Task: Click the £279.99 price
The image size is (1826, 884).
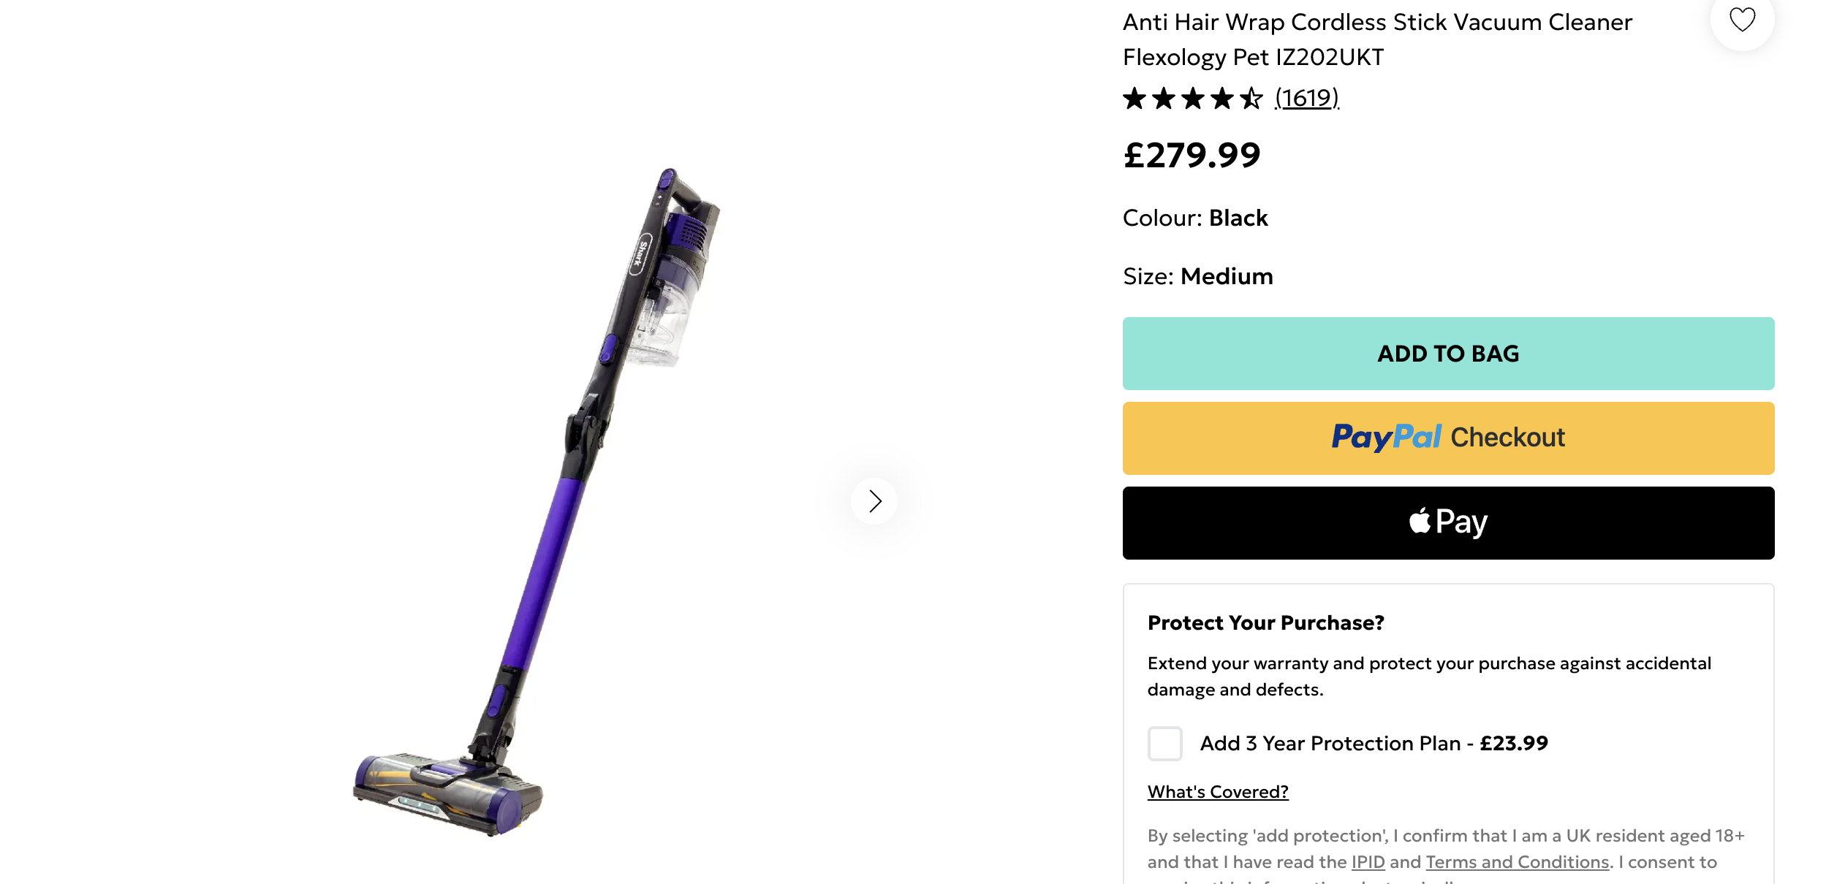Action: (x=1192, y=156)
